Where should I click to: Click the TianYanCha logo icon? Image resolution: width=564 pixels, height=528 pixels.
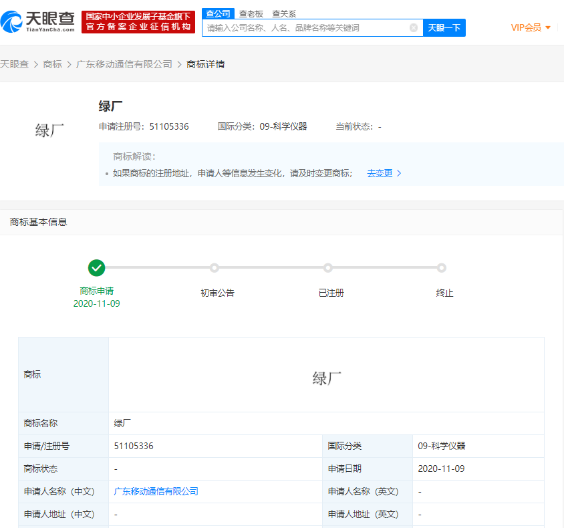click(x=15, y=21)
